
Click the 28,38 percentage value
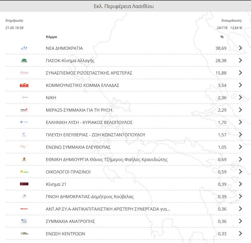coord(221,61)
